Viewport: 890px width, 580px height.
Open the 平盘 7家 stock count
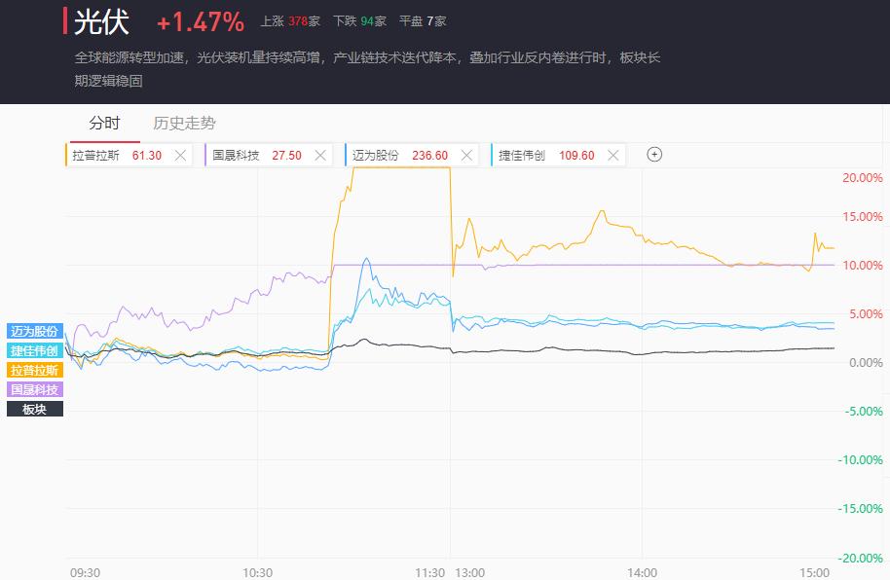coord(423,20)
